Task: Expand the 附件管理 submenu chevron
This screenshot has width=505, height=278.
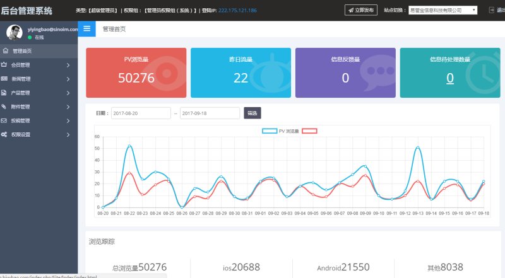Action: coord(68,107)
